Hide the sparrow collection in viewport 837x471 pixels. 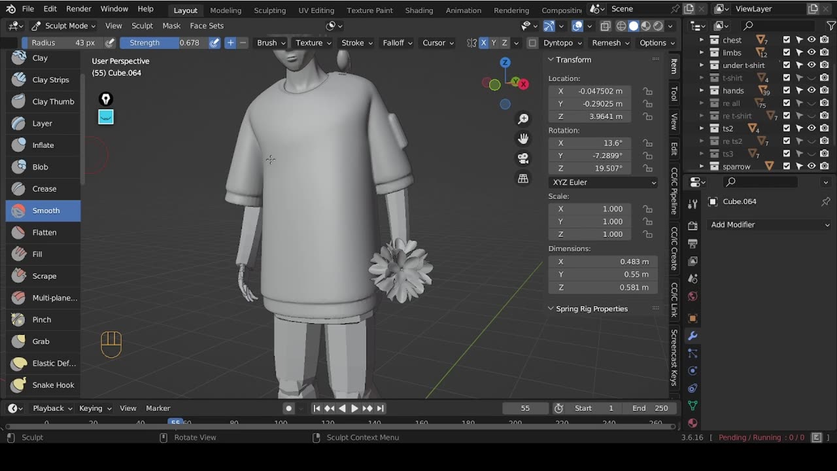pos(811,166)
